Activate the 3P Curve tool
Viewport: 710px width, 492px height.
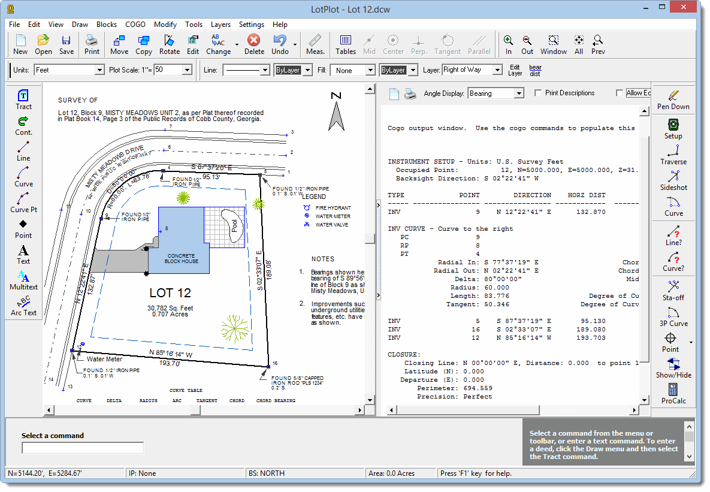point(673,316)
